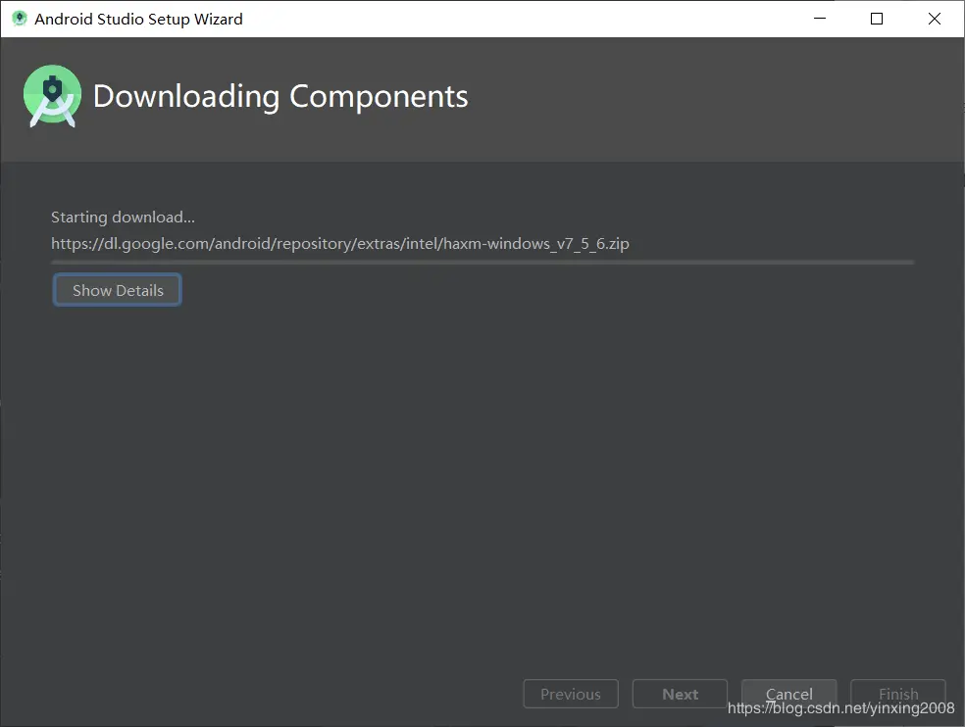965x727 pixels.
Task: Click the title bar Android Studio icon
Action: click(x=20, y=19)
